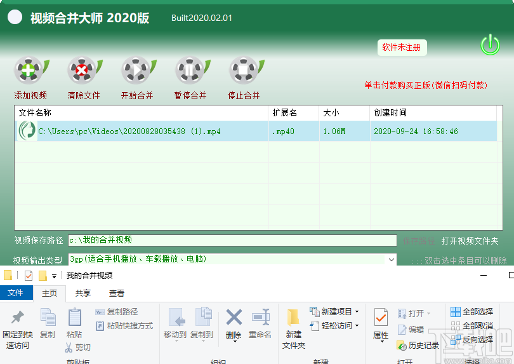Click the Clear Files (清除文件) reel icon
The height and width of the screenshot is (364, 514).
coord(84,71)
